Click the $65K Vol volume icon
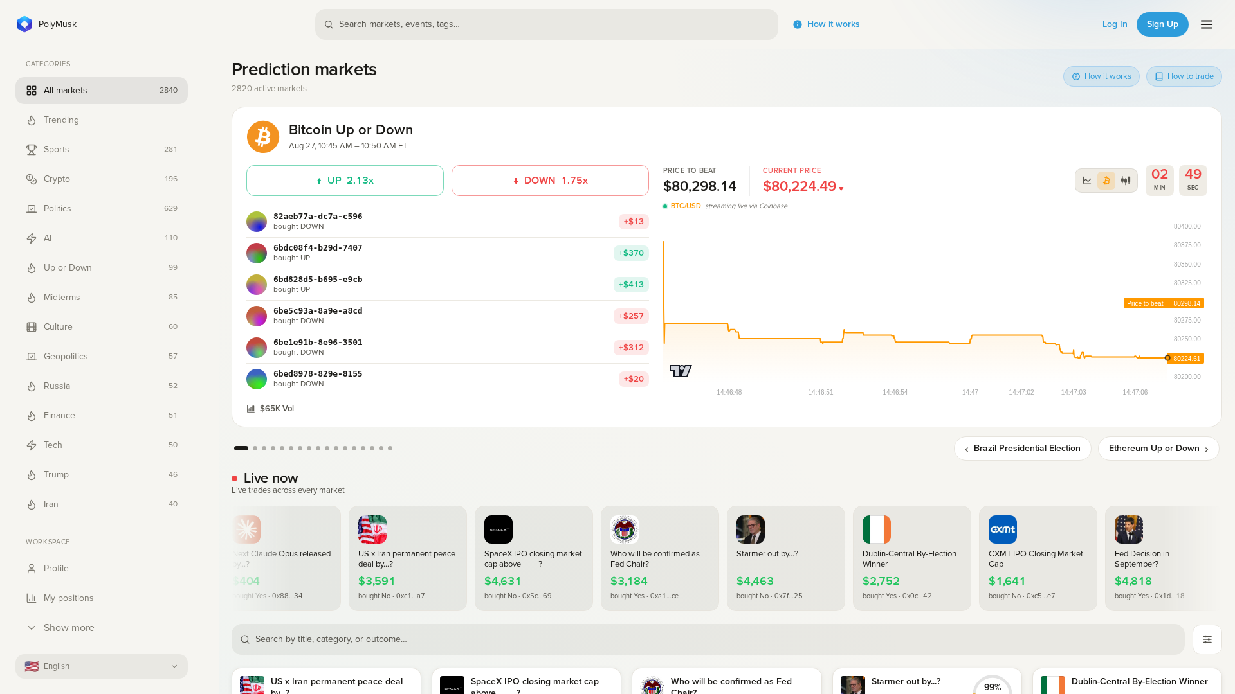Viewport: 1235px width, 694px height. [x=251, y=409]
